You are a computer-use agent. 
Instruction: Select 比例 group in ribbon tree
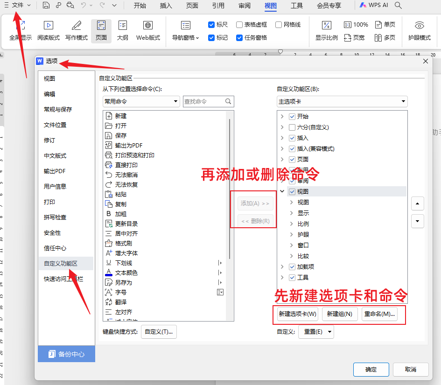coord(303,224)
